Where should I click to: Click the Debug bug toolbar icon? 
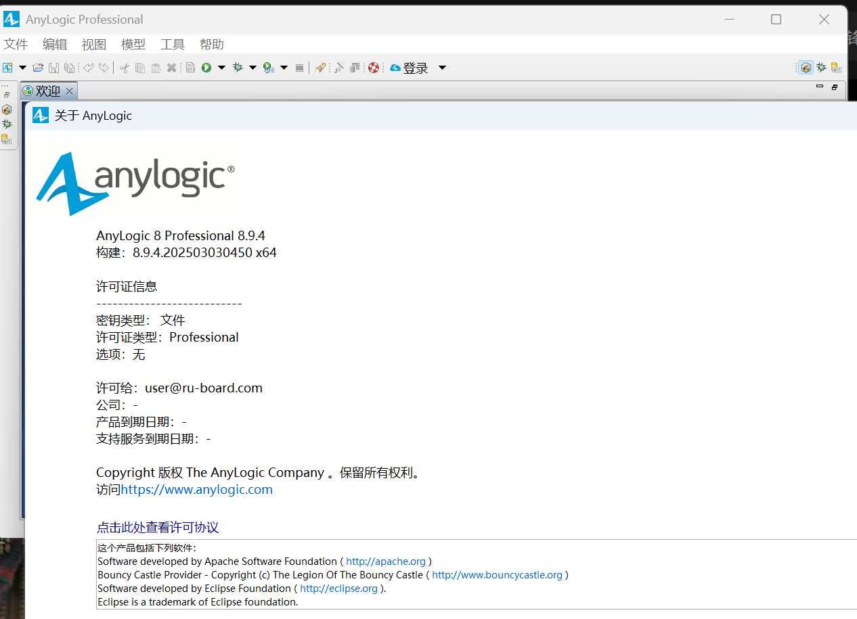coord(238,68)
